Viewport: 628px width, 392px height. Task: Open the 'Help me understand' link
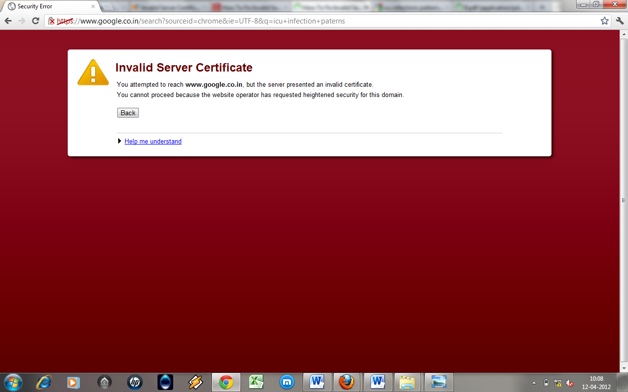pyautogui.click(x=153, y=141)
